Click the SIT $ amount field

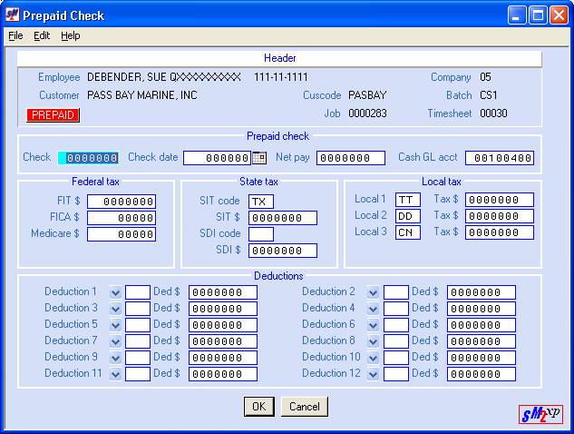[x=283, y=218]
